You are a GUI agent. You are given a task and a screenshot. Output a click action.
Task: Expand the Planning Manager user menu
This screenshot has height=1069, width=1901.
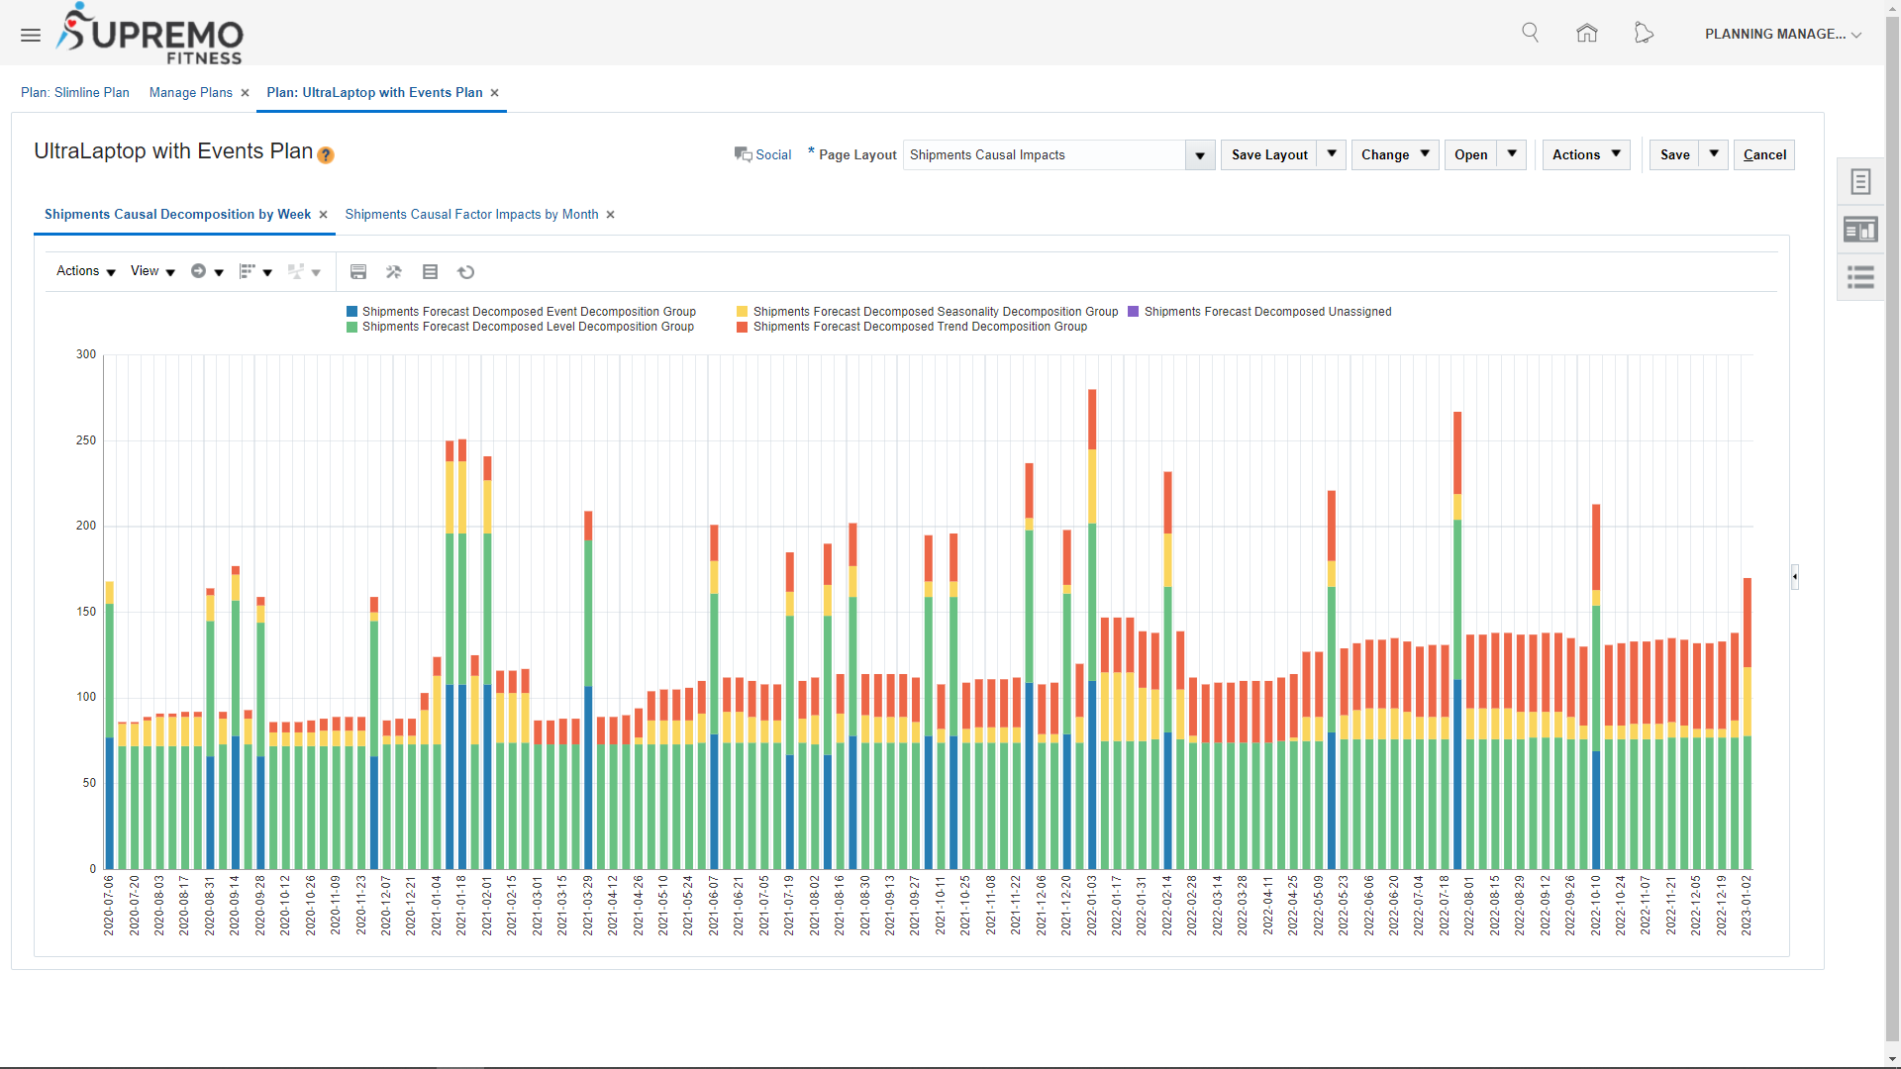pyautogui.click(x=1783, y=34)
